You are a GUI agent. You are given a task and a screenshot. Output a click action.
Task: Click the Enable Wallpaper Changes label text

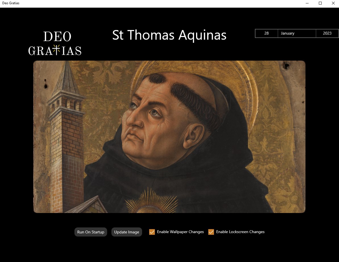tap(180, 232)
